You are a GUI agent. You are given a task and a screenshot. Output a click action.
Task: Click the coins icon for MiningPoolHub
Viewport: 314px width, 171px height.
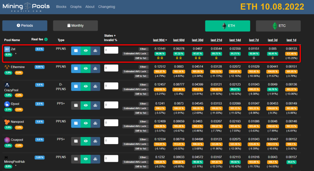95,159
